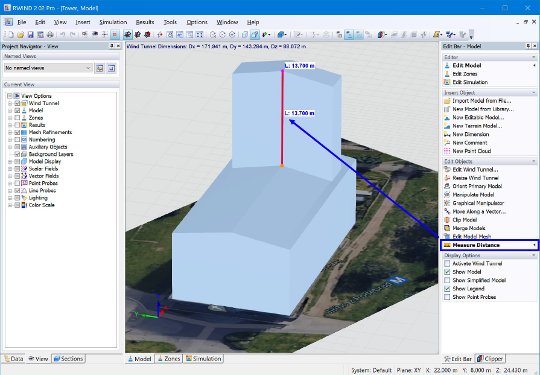Click Import Model from File
The image size is (540, 375).
(483, 101)
